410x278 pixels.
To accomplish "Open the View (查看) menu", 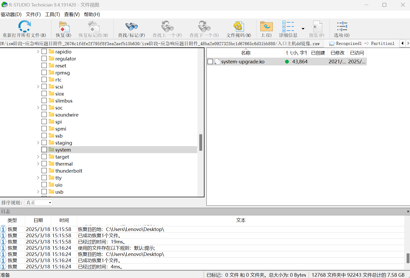I will (72, 15).
